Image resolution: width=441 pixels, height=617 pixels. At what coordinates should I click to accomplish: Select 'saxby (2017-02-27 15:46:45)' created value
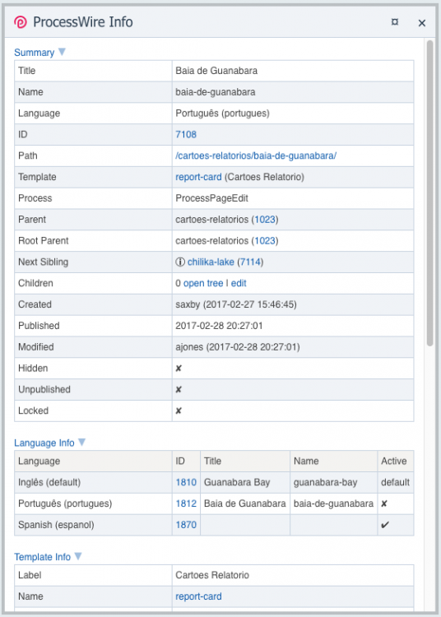point(236,304)
